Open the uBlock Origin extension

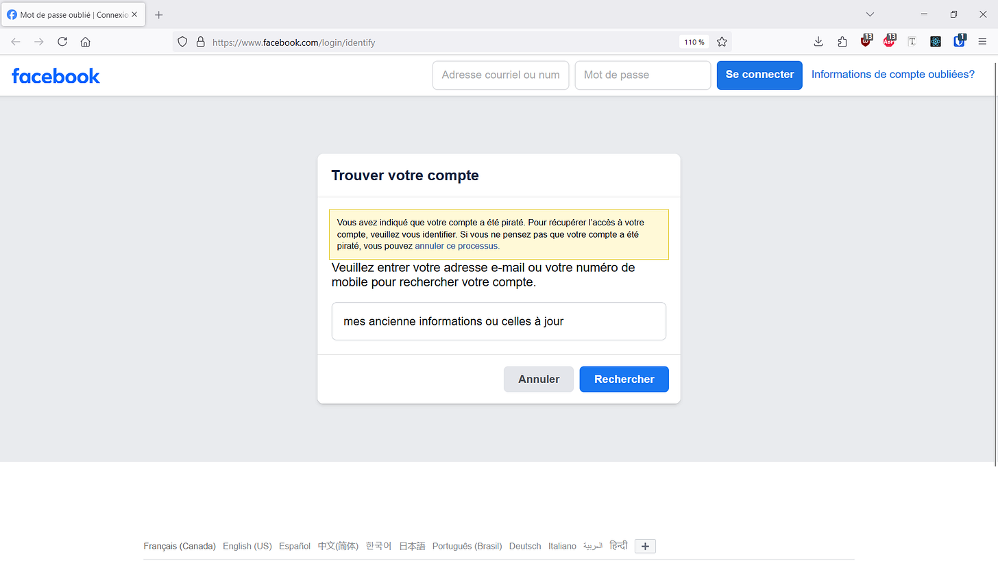(866, 42)
